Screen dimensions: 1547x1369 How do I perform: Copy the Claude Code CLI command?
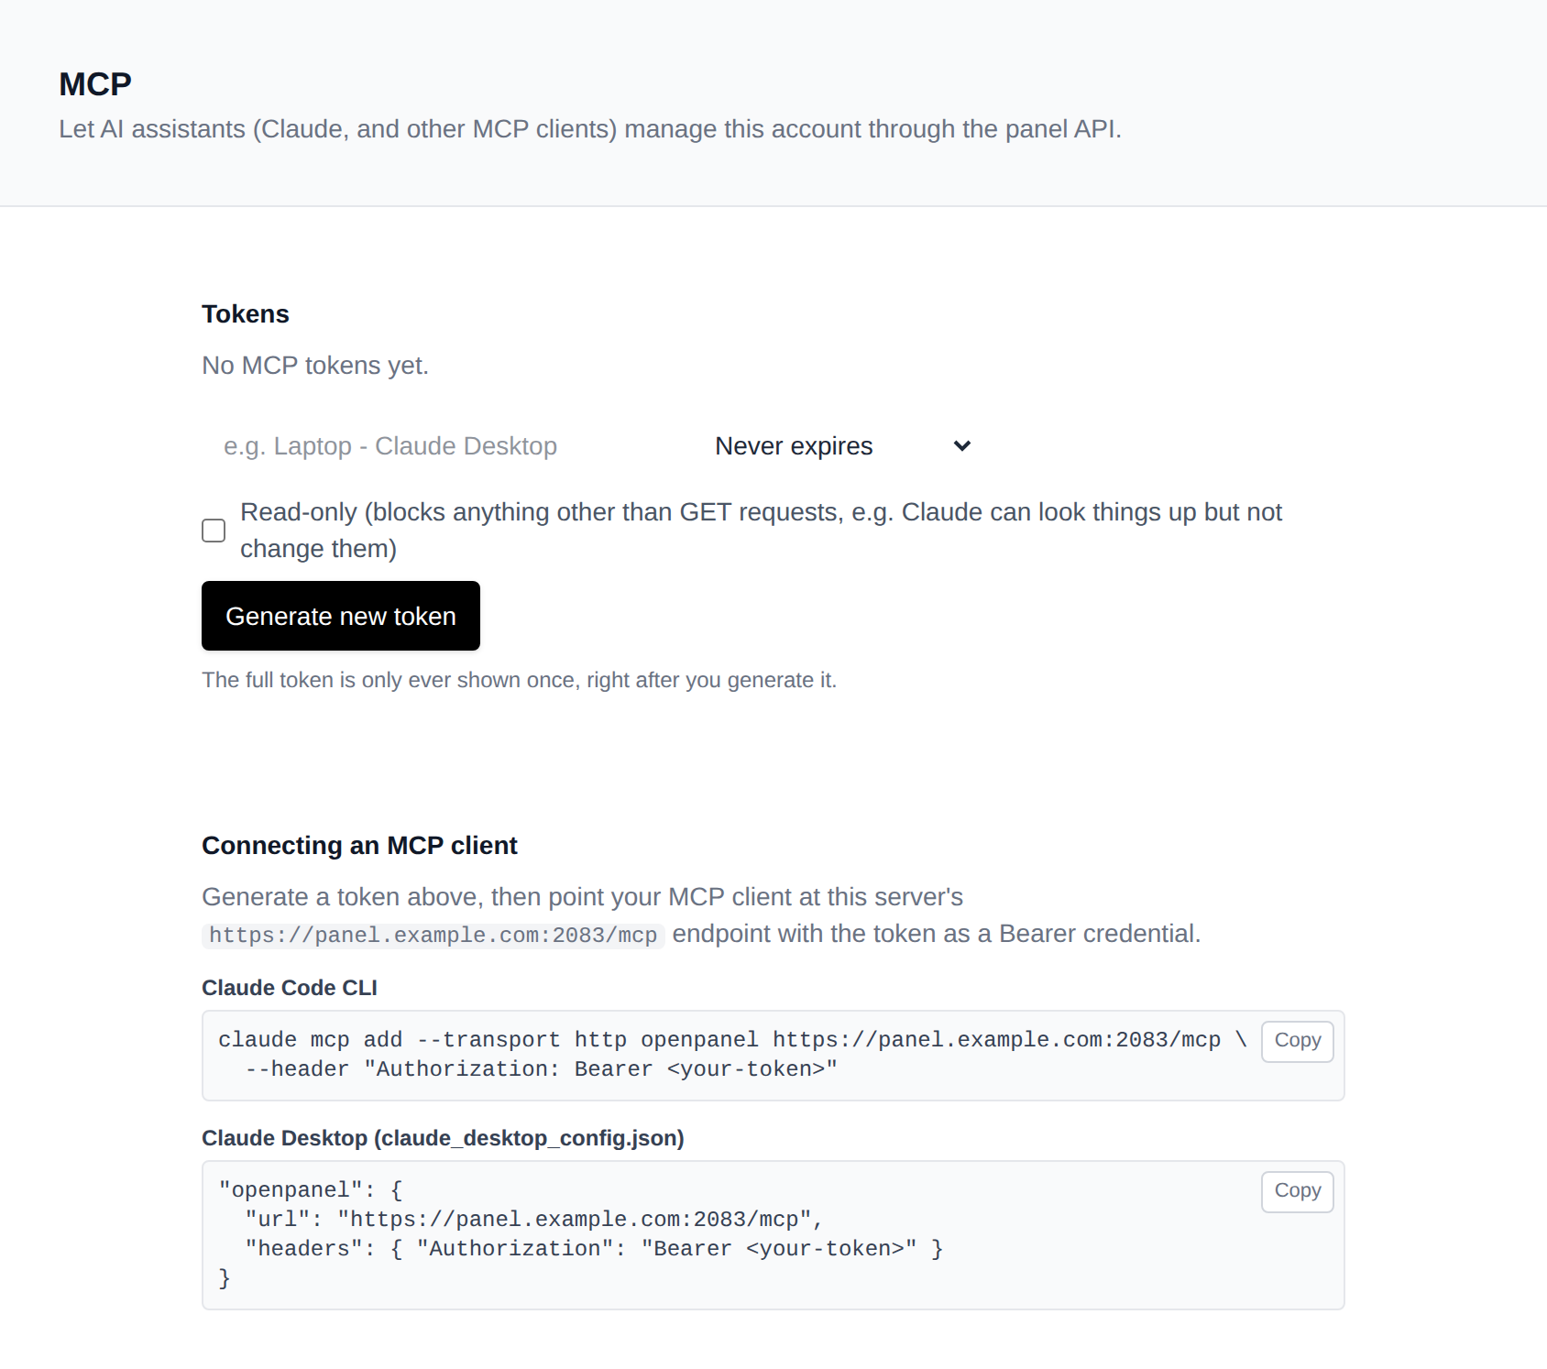coord(1297,1041)
